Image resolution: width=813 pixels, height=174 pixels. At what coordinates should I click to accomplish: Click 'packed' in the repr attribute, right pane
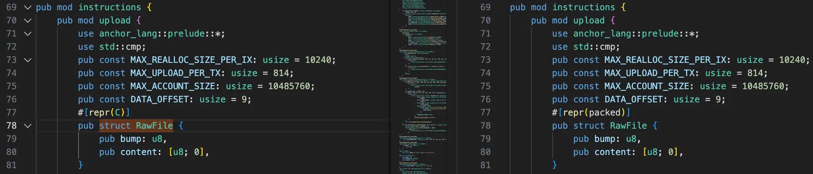click(x=604, y=113)
